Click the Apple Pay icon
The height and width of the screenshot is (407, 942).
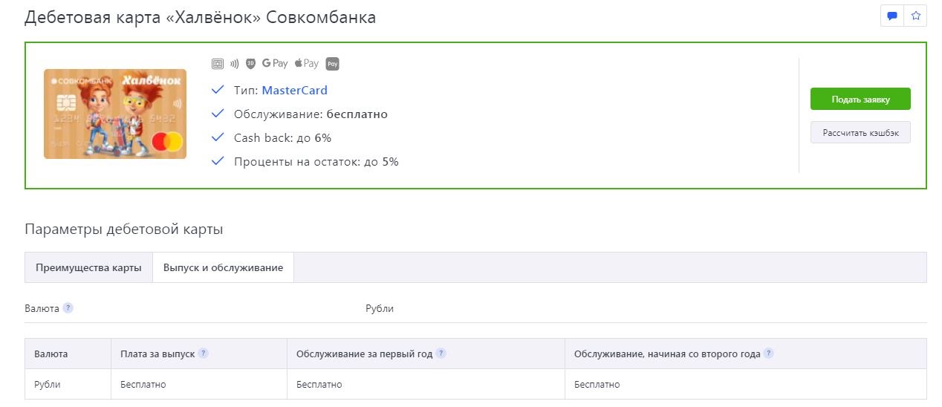[x=307, y=64]
